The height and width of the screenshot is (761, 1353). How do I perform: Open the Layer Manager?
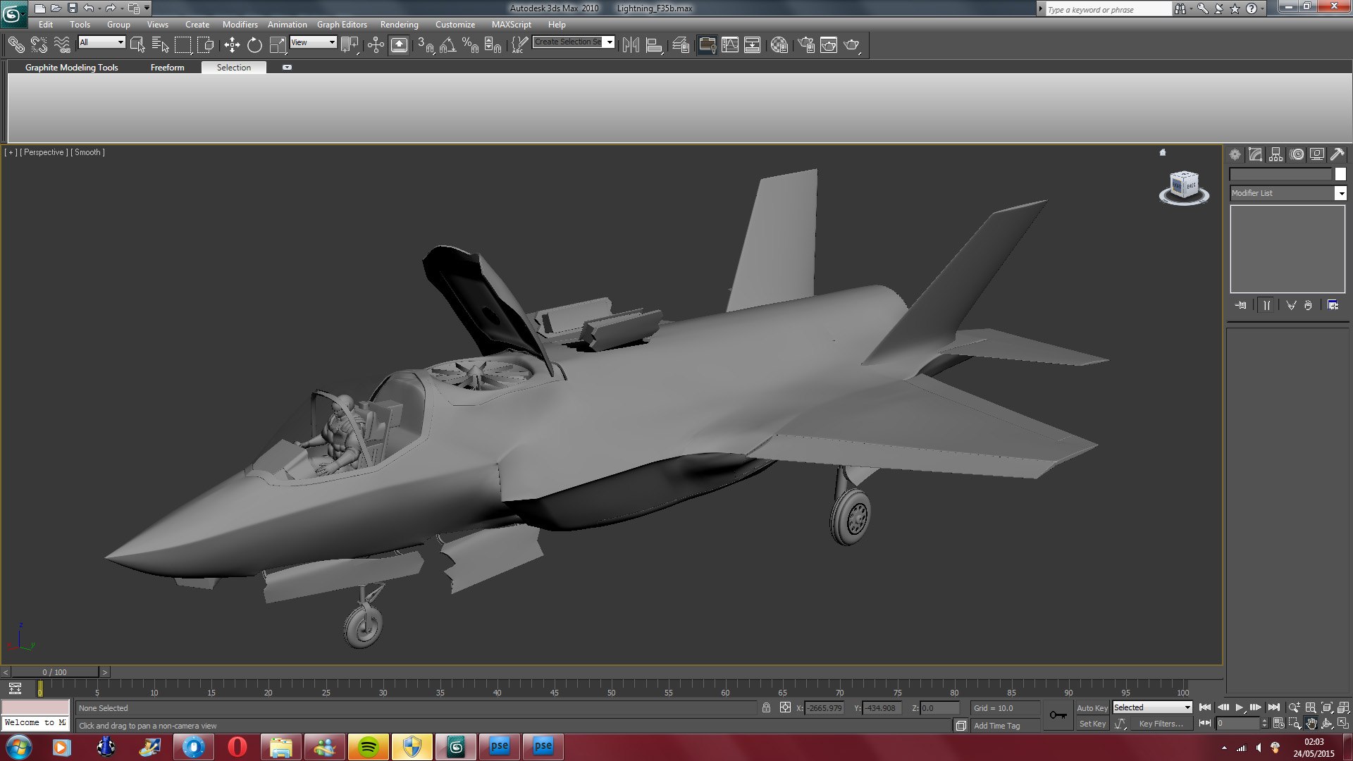[680, 45]
